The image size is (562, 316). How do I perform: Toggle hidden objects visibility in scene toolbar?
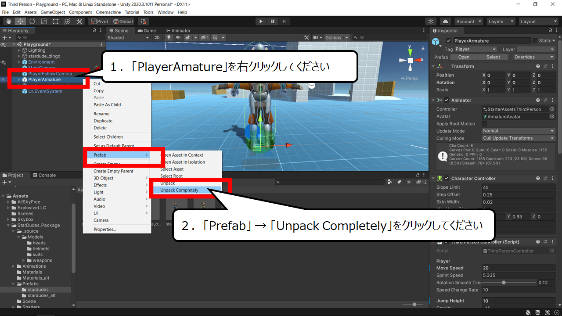click(x=205, y=38)
